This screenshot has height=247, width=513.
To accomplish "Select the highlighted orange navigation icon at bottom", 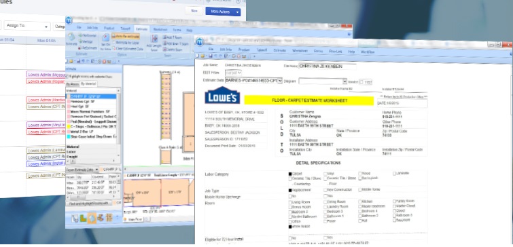I will 92,218.
